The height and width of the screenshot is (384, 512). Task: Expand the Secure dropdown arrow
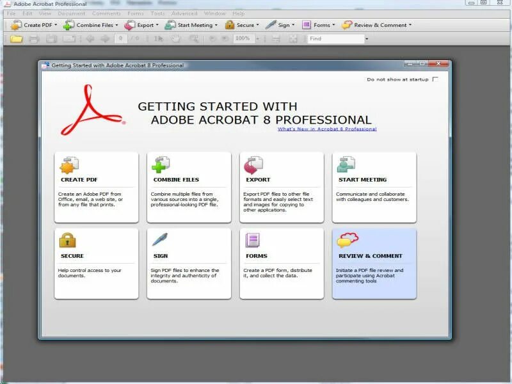tap(258, 25)
